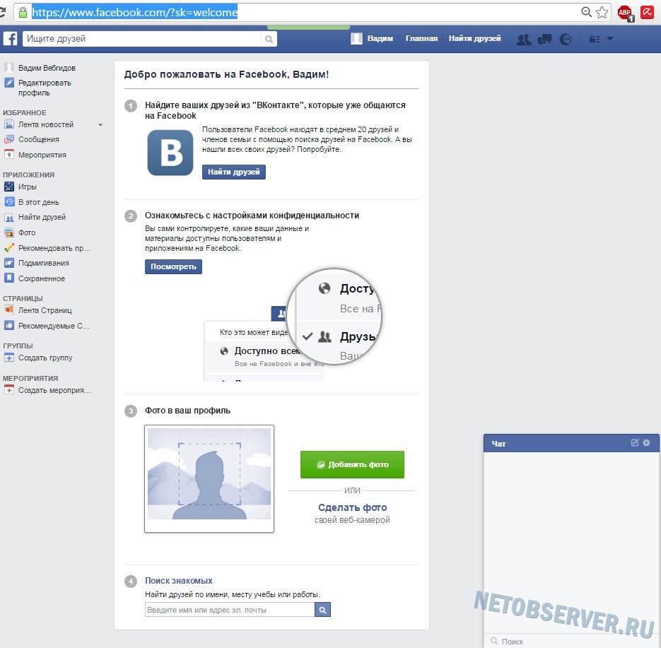Click the Поиск знакомых heading link
The height and width of the screenshot is (648, 661).
coord(179,581)
